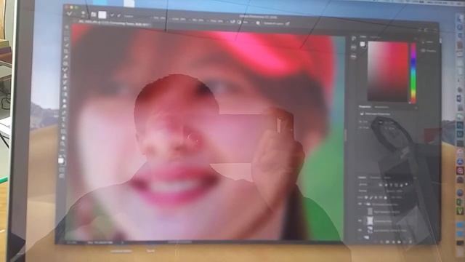Open the Paths tab
465x262 pixels.
pos(387,178)
